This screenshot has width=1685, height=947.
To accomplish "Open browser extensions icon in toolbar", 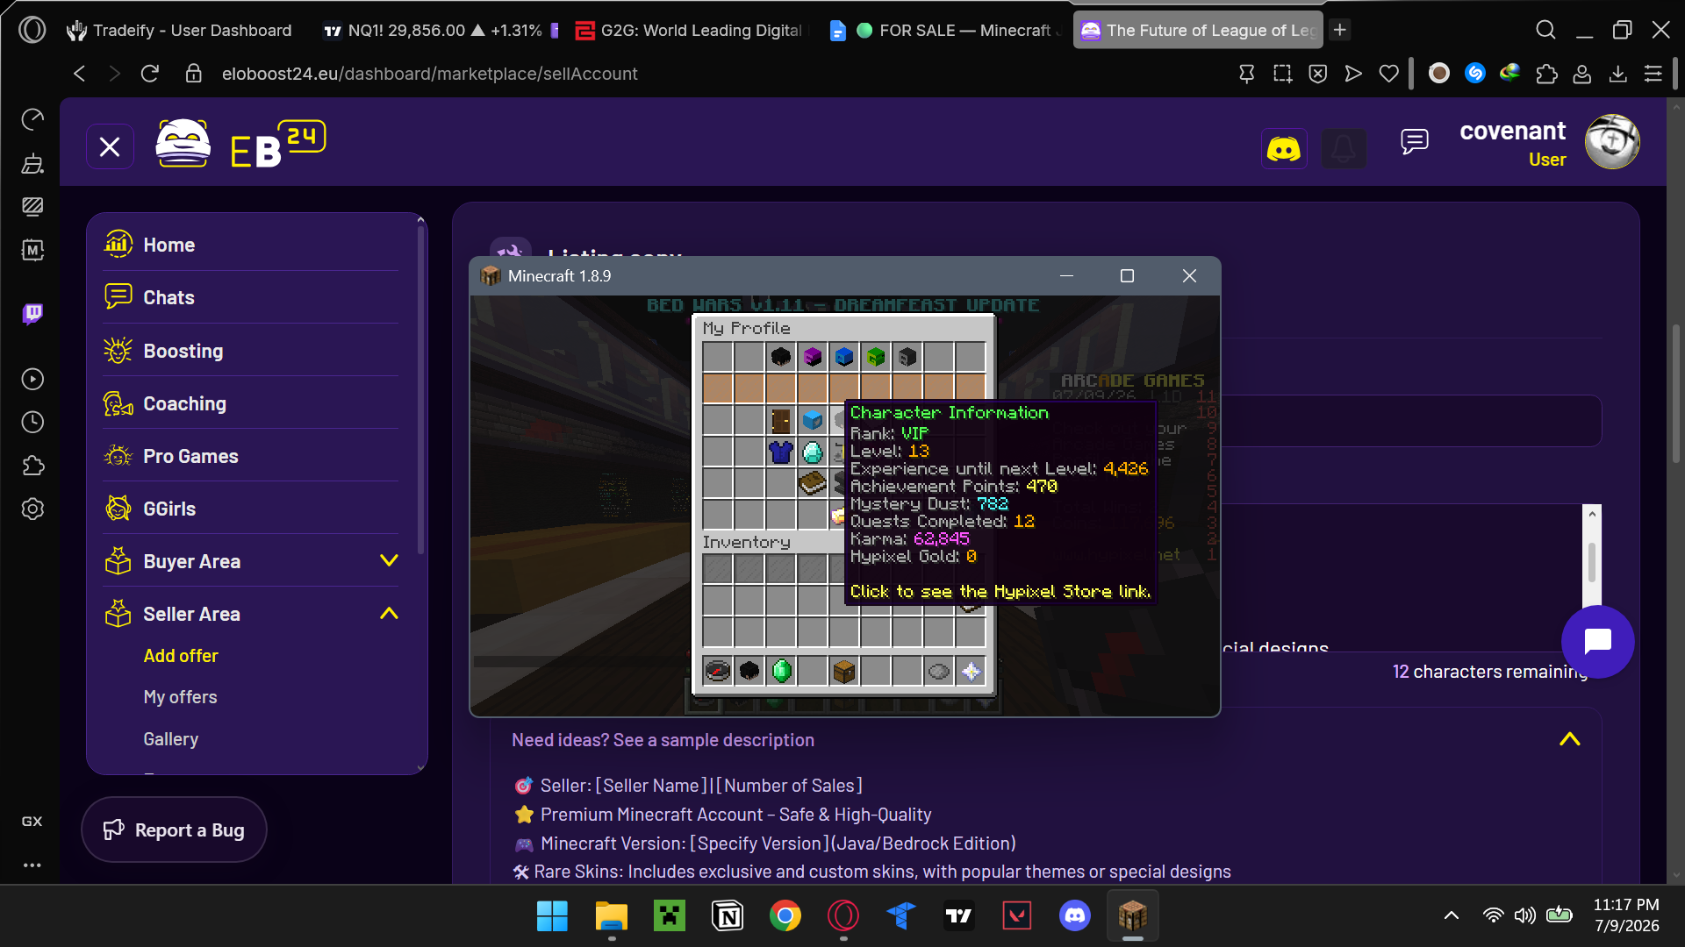I will click(x=1546, y=74).
